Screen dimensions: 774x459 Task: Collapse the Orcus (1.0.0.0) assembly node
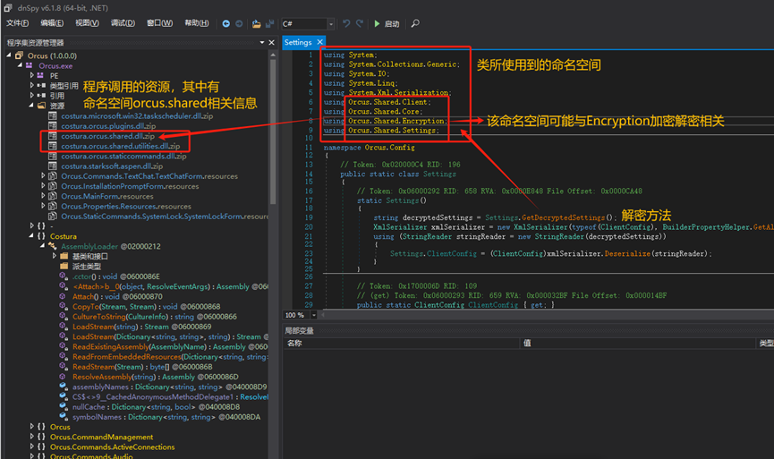click(x=9, y=55)
